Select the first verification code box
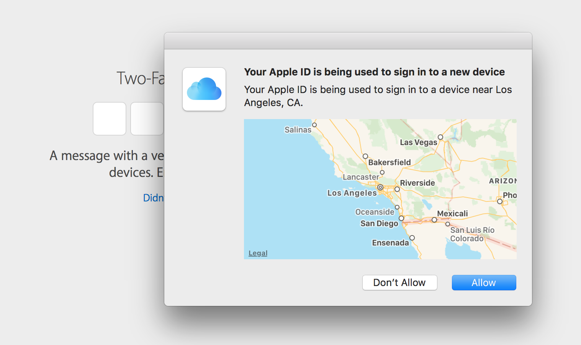 click(110, 119)
